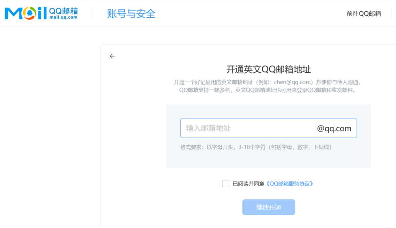Click the 账号与安全 header title
The image size is (396, 228).
[x=131, y=14]
